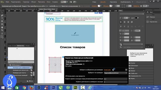
Task: Open Lightroom from the taskbar
Action: click(39, 87)
